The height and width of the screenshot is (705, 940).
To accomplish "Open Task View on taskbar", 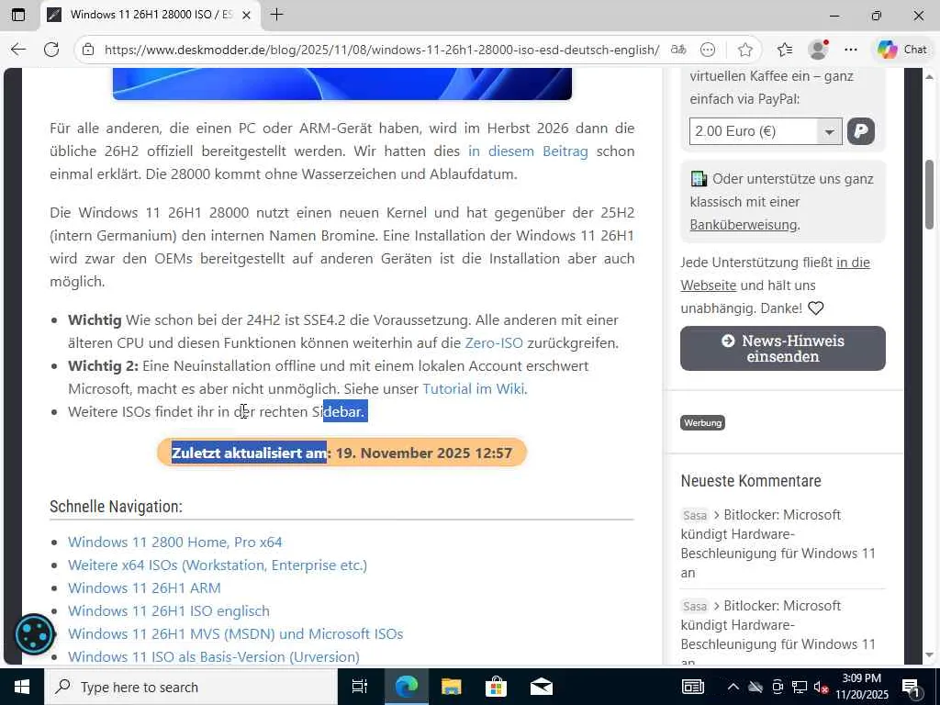I will [x=360, y=687].
